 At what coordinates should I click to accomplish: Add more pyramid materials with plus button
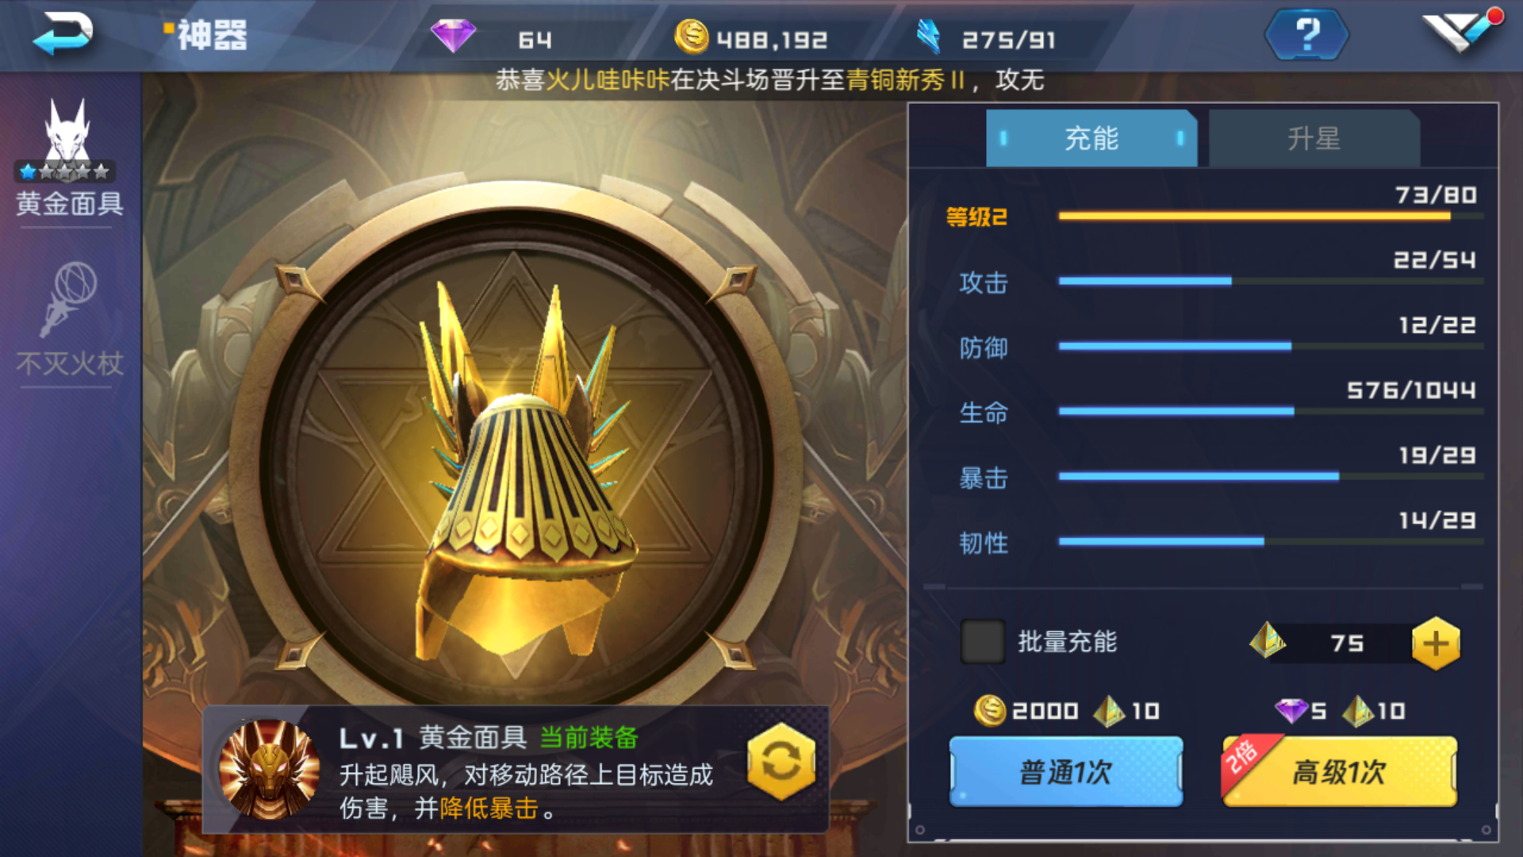point(1436,644)
